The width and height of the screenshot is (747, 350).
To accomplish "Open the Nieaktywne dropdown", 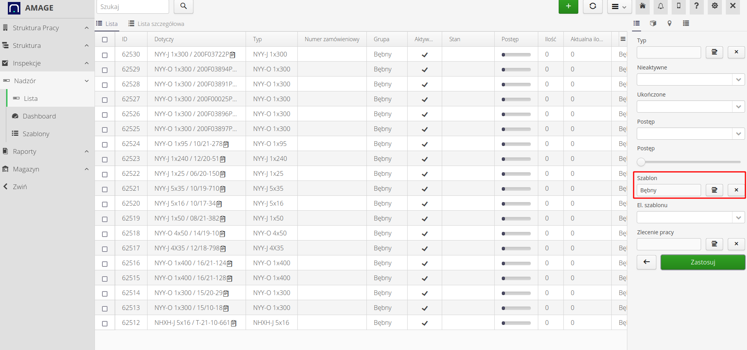I will point(691,80).
